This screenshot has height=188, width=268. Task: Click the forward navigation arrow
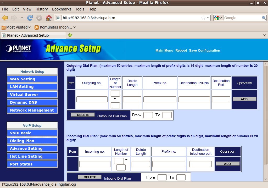click(x=14, y=18)
